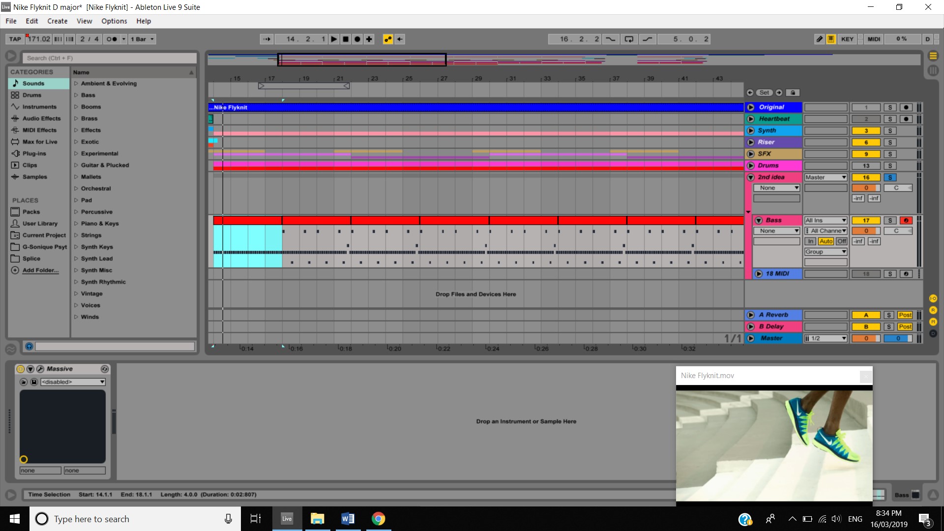Click Add Folder in Places
This screenshot has width=944, height=531.
click(40, 270)
